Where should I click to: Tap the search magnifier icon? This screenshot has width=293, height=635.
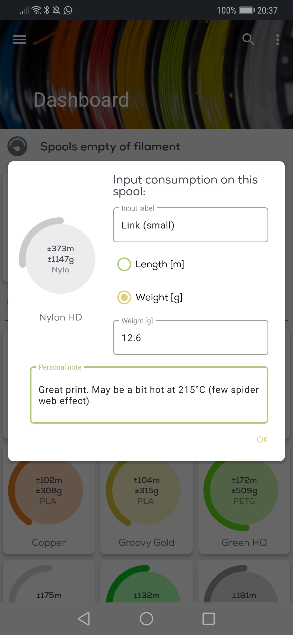pyautogui.click(x=248, y=40)
